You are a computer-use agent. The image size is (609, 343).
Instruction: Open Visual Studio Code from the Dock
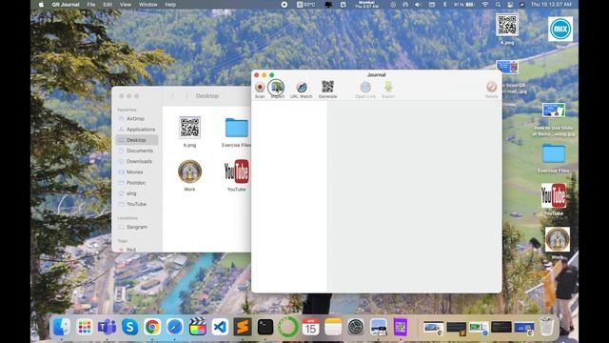pos(220,327)
